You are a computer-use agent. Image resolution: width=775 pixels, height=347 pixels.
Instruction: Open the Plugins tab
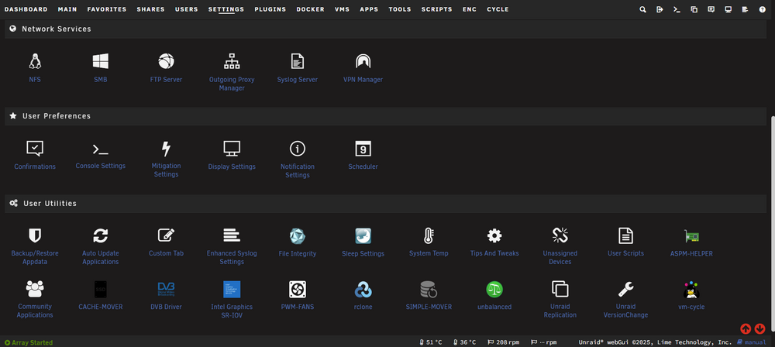tap(270, 9)
